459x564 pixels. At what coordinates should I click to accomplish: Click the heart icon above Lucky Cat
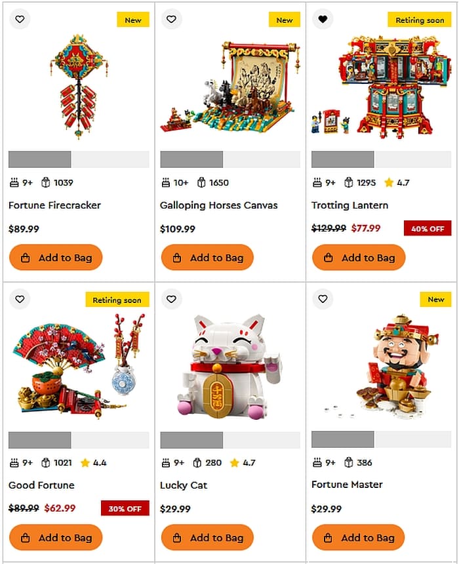click(171, 299)
